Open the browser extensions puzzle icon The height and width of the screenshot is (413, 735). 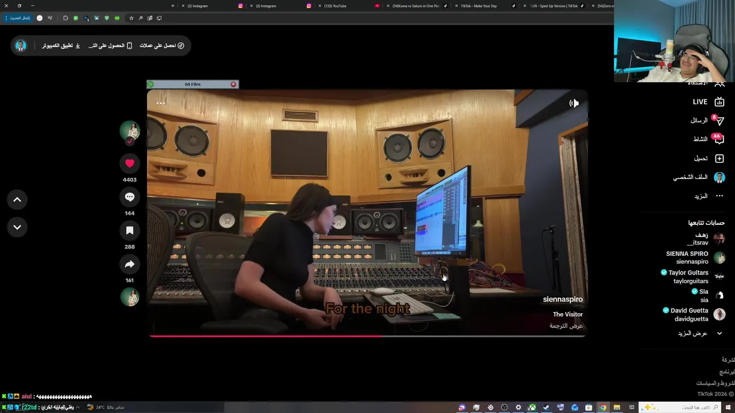coord(65,18)
